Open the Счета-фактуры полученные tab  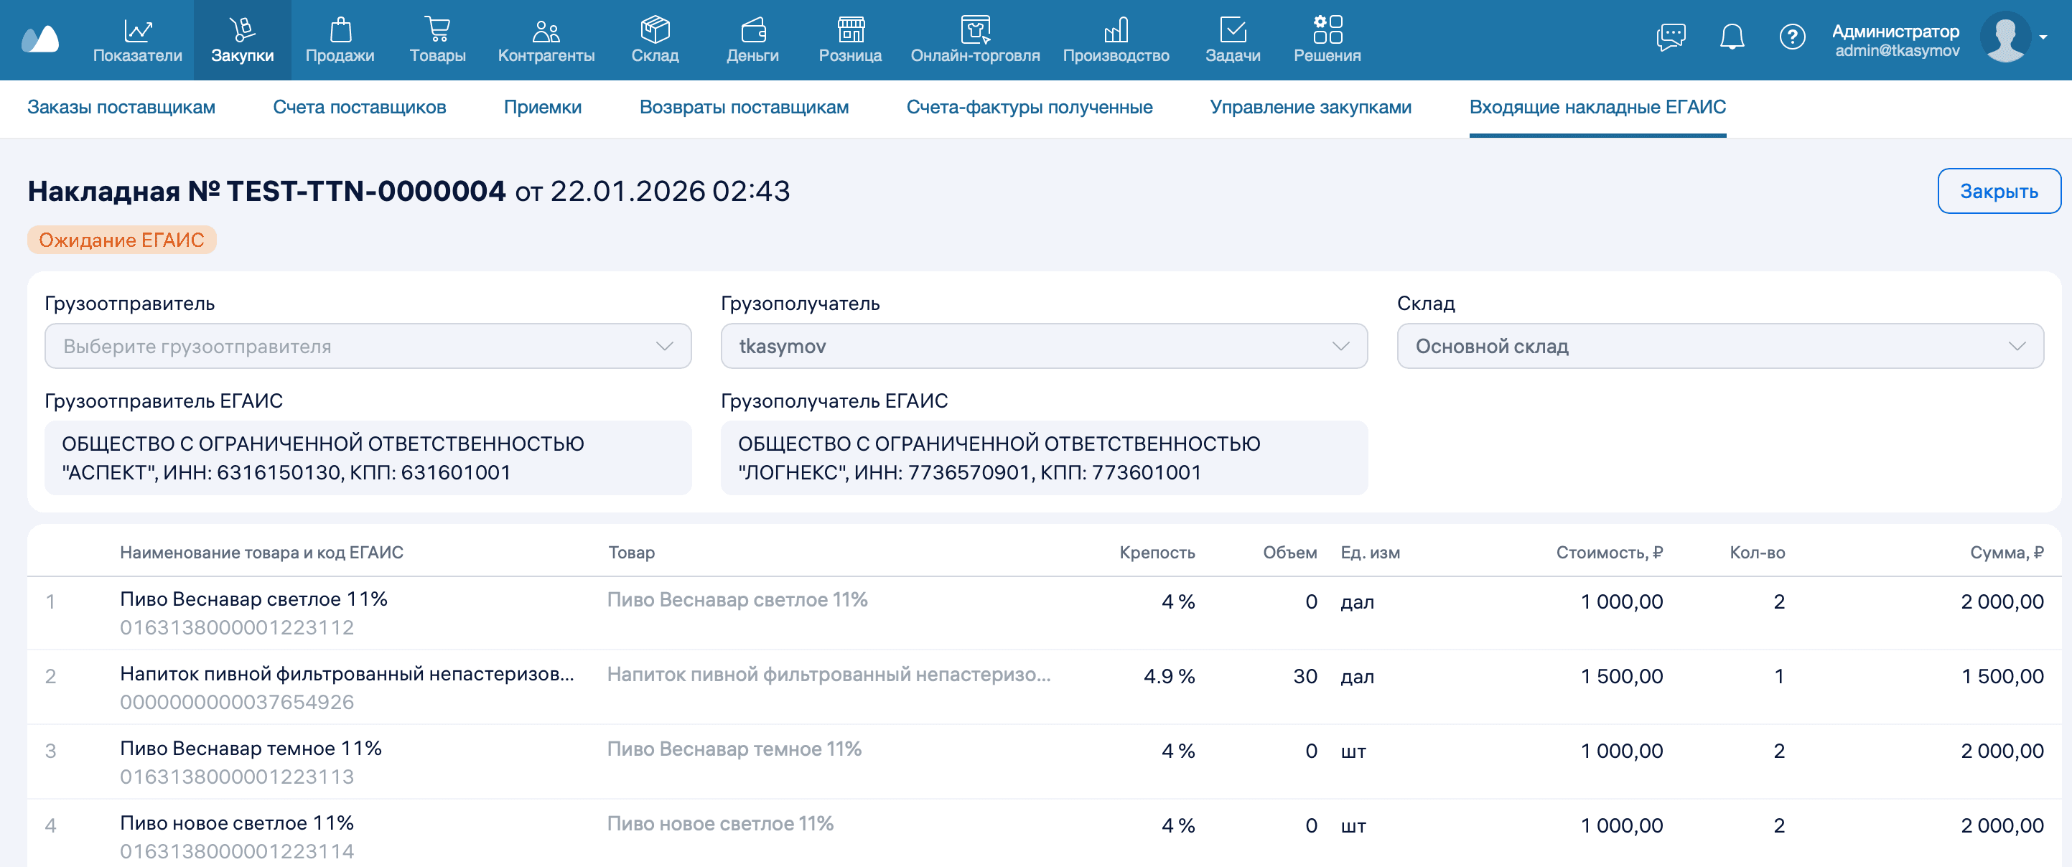pos(1031,107)
